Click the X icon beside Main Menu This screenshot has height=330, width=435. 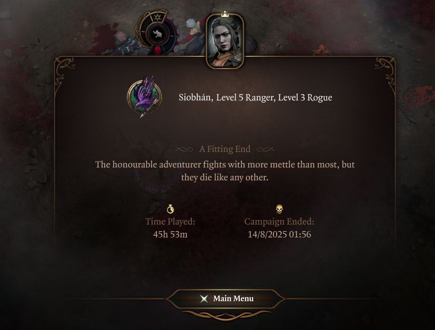[x=204, y=299]
